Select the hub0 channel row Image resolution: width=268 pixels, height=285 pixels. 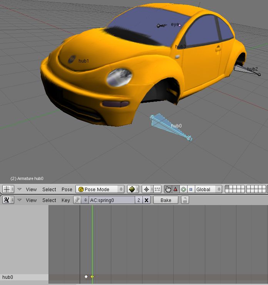click(x=24, y=277)
